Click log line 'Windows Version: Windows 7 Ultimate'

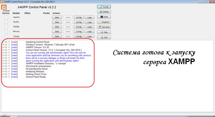coord(50,45)
